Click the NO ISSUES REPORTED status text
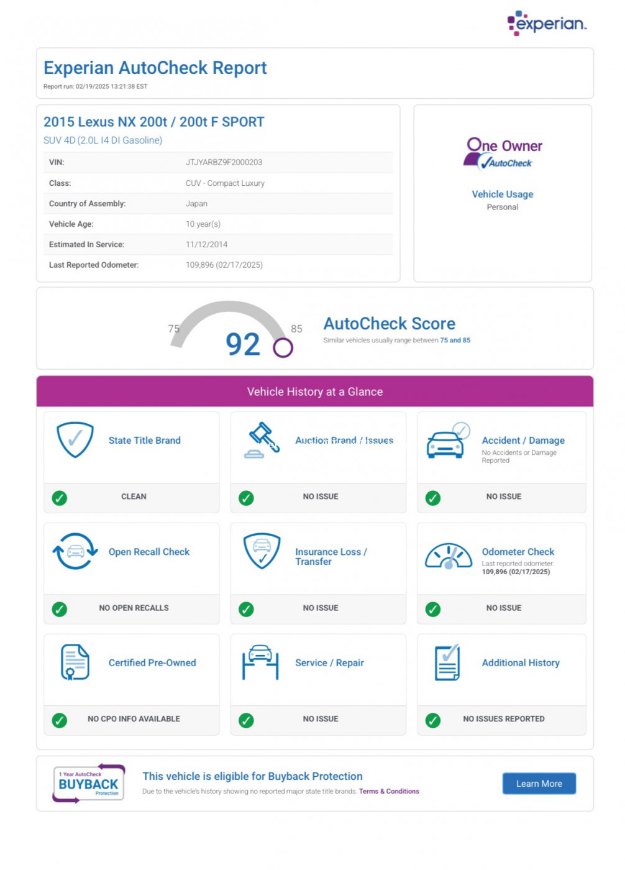Viewport: 625px width, 870px height. point(504,719)
